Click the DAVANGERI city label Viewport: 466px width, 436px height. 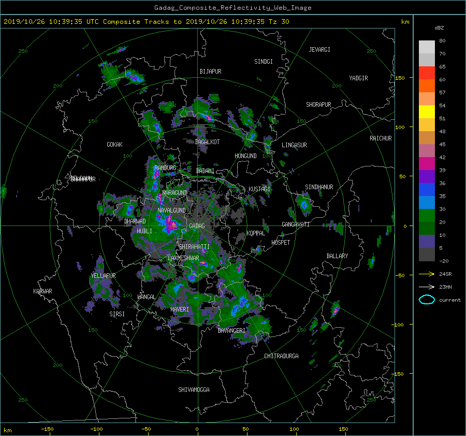point(231,331)
